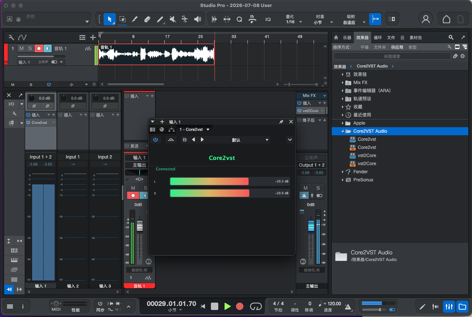Switch to the 乐器 browser tab
Image resolution: width=472 pixels, height=317 pixels.
point(347,38)
